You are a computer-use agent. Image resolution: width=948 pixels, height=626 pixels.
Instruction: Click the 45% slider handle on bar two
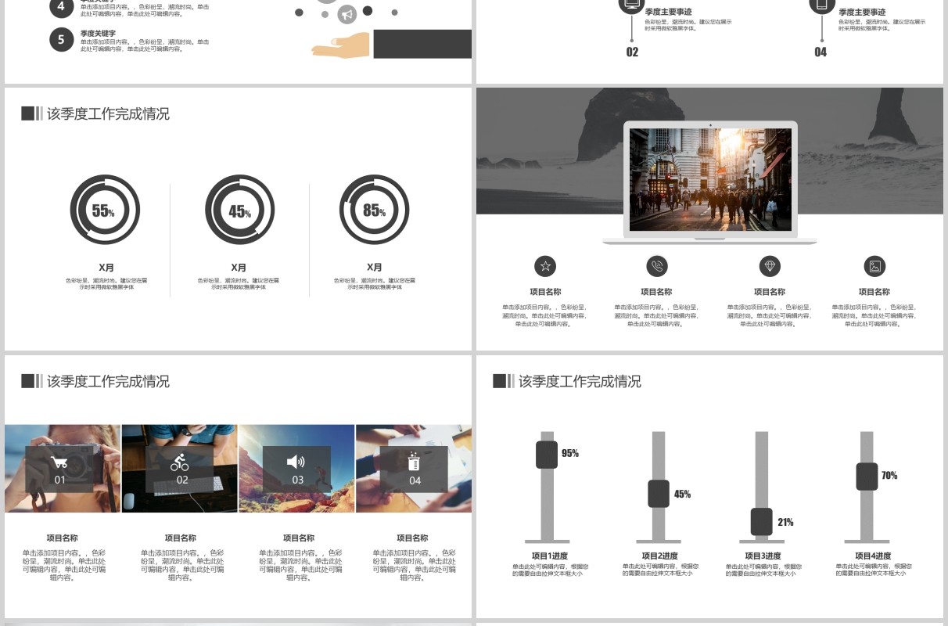(x=659, y=493)
